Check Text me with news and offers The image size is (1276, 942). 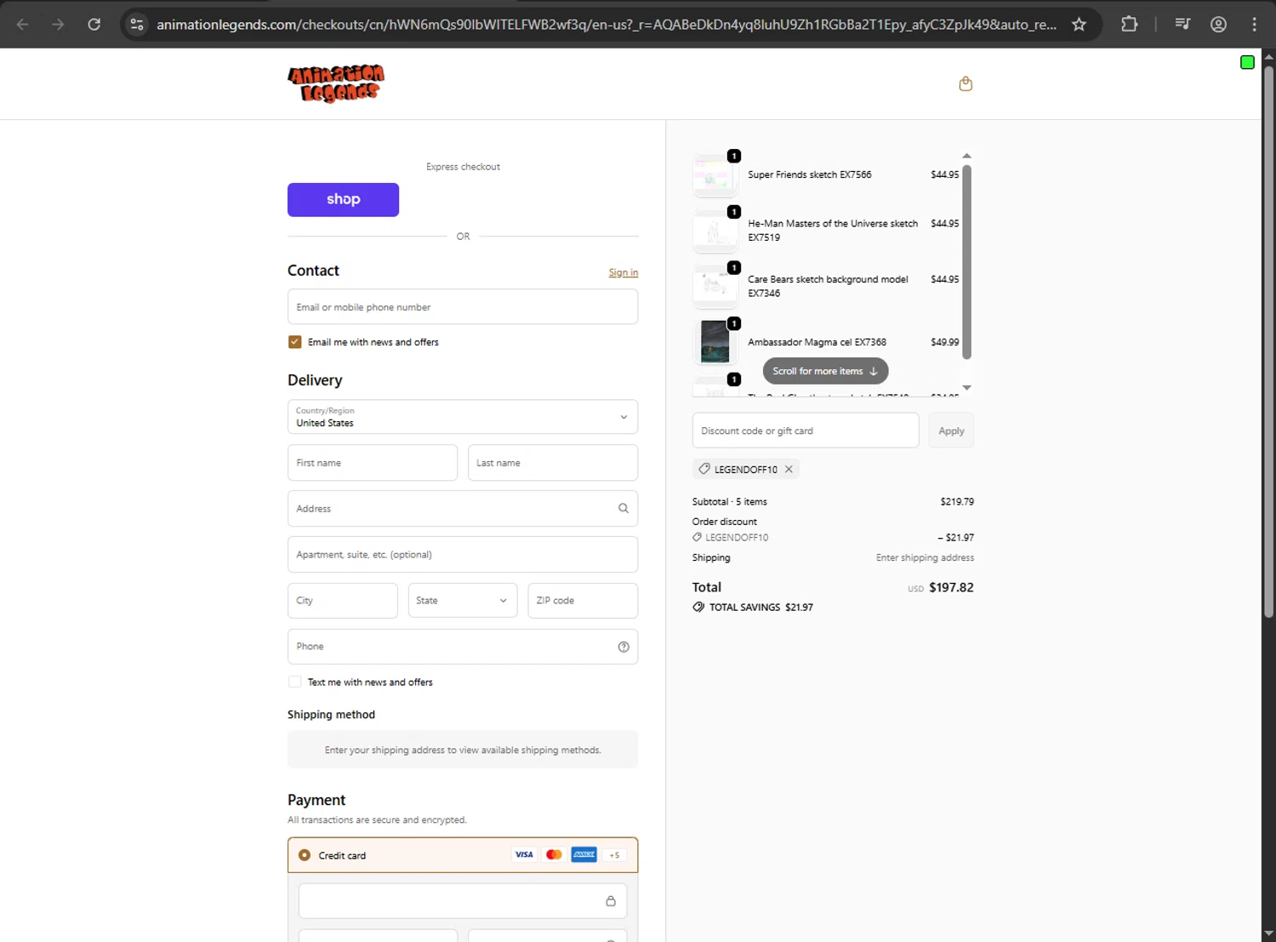coord(294,682)
